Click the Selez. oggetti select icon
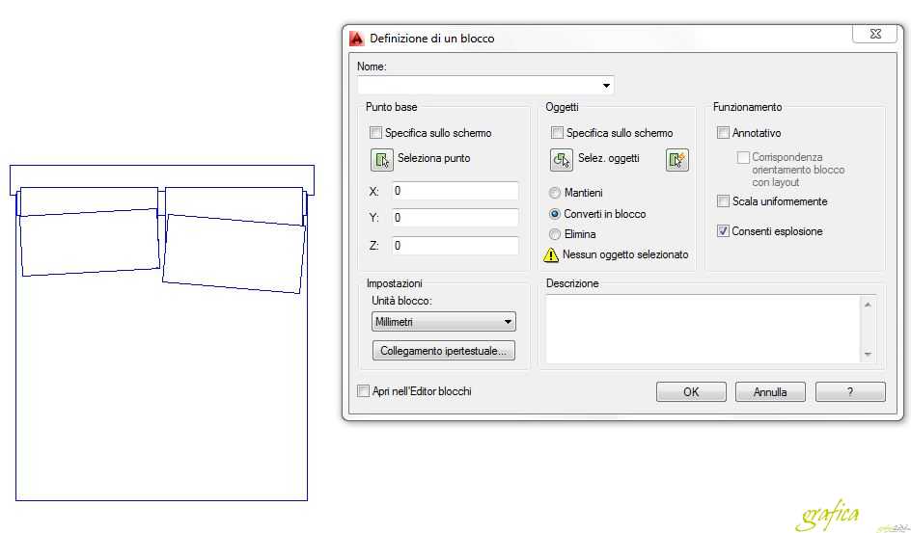This screenshot has height=533, width=911. (x=561, y=159)
